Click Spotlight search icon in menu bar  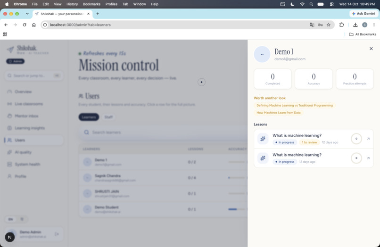tap(311, 4)
